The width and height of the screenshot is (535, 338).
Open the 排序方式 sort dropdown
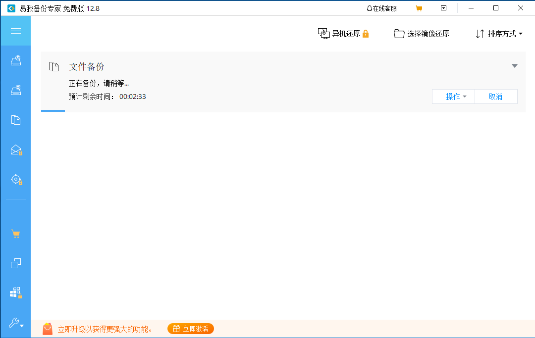[x=499, y=34]
